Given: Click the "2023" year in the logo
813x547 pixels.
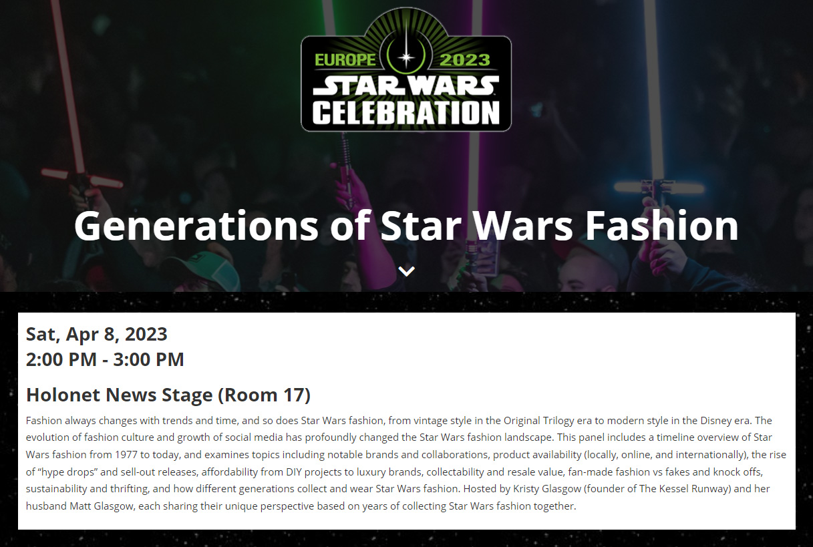Looking at the screenshot, I should (x=465, y=59).
